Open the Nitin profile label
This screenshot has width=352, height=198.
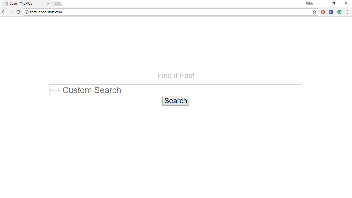click(x=310, y=3)
